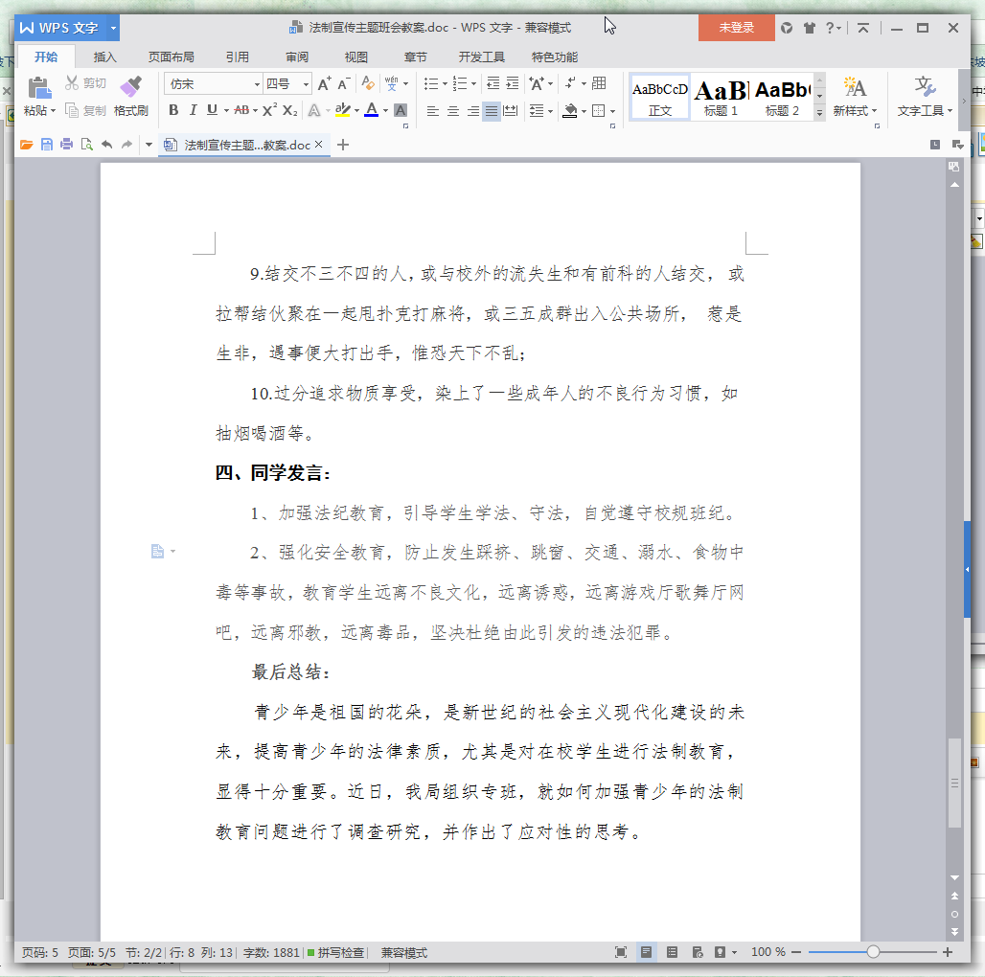Open the font name dropdown showing 仿宋
985x977 pixels.
(x=257, y=84)
